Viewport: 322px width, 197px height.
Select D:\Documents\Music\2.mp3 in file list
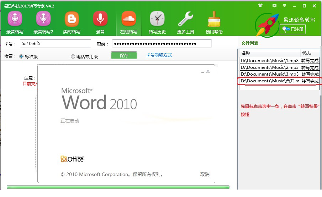(269, 67)
